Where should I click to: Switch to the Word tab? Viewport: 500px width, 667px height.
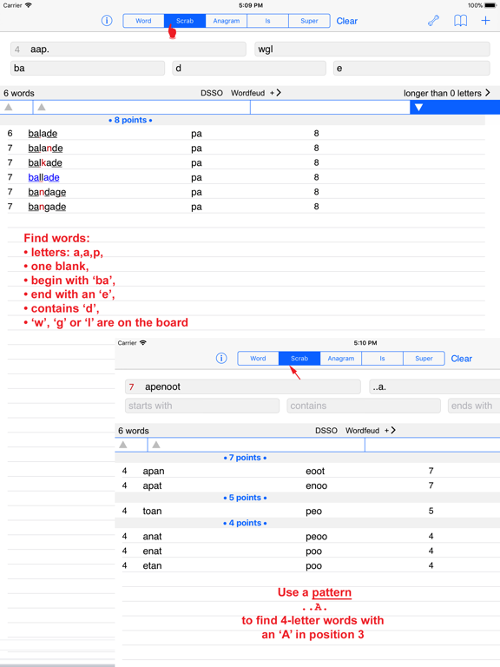(x=143, y=21)
